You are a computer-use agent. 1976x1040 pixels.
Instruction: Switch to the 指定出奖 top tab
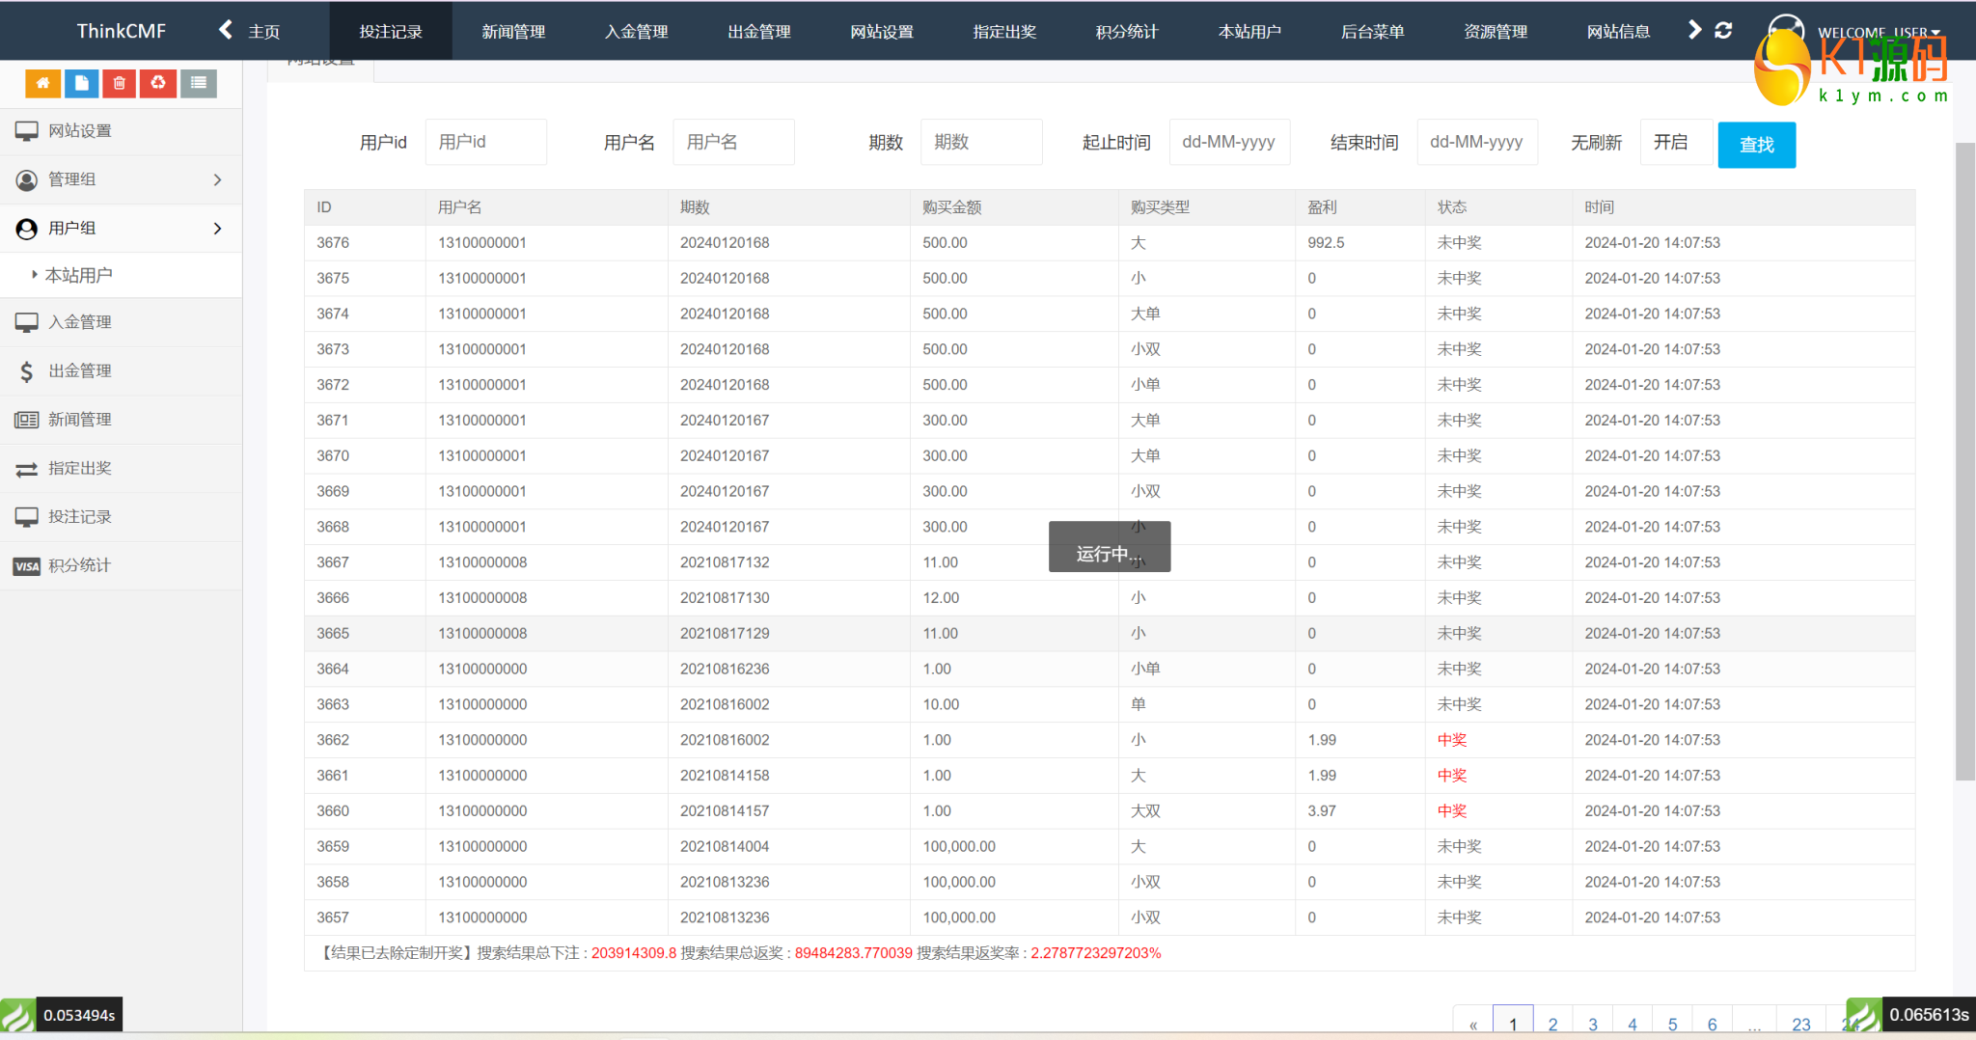pyautogui.click(x=1004, y=32)
